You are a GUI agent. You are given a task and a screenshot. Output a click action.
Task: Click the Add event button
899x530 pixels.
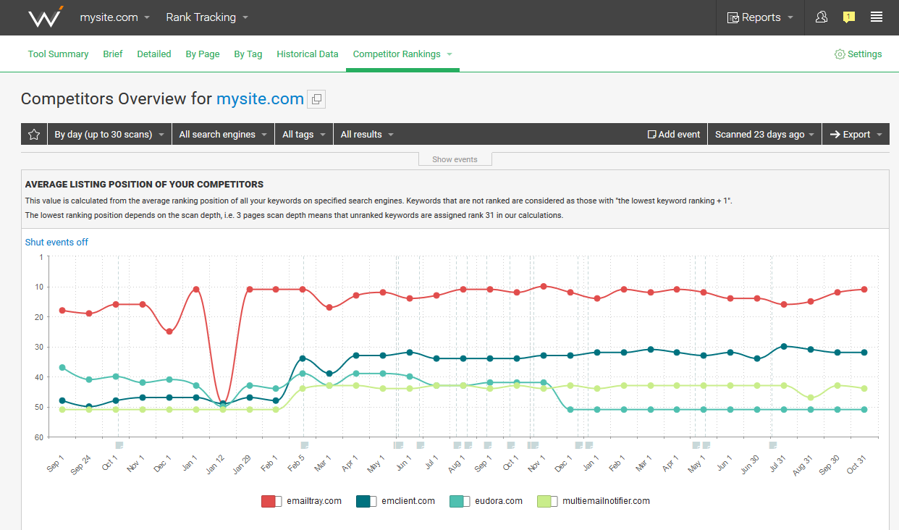(674, 135)
